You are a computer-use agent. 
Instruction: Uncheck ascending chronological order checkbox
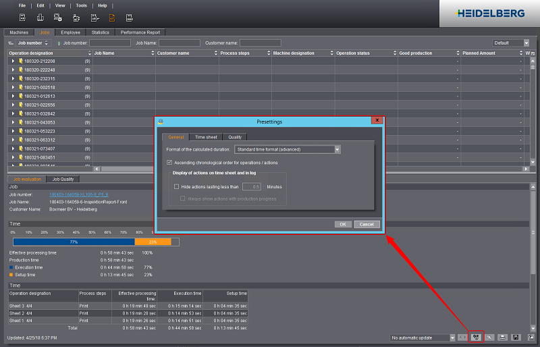[169, 163]
